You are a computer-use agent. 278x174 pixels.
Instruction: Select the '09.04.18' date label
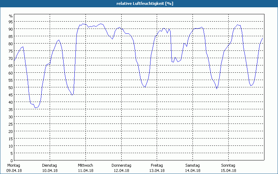[x=14, y=171]
